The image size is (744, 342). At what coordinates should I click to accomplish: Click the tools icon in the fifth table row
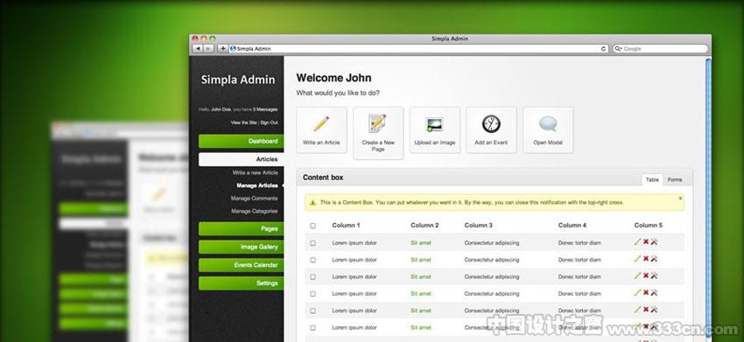click(x=654, y=310)
